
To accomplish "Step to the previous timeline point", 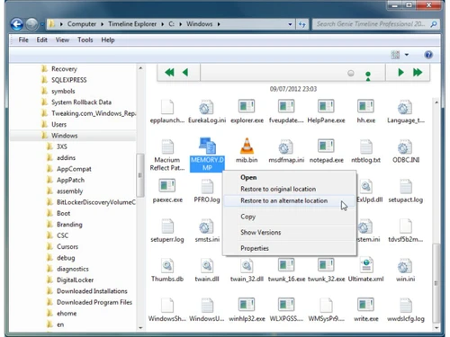I will [x=185, y=73].
